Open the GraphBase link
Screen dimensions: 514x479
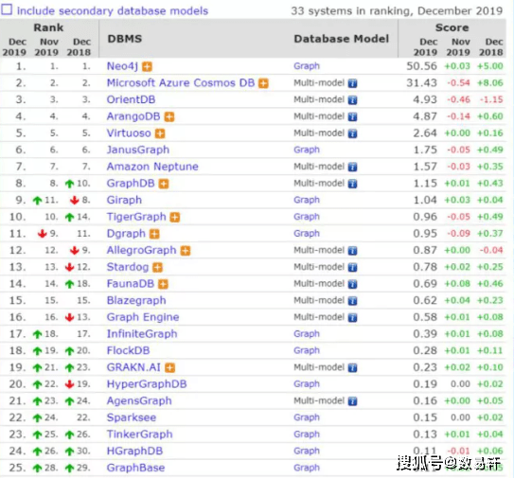(x=135, y=468)
